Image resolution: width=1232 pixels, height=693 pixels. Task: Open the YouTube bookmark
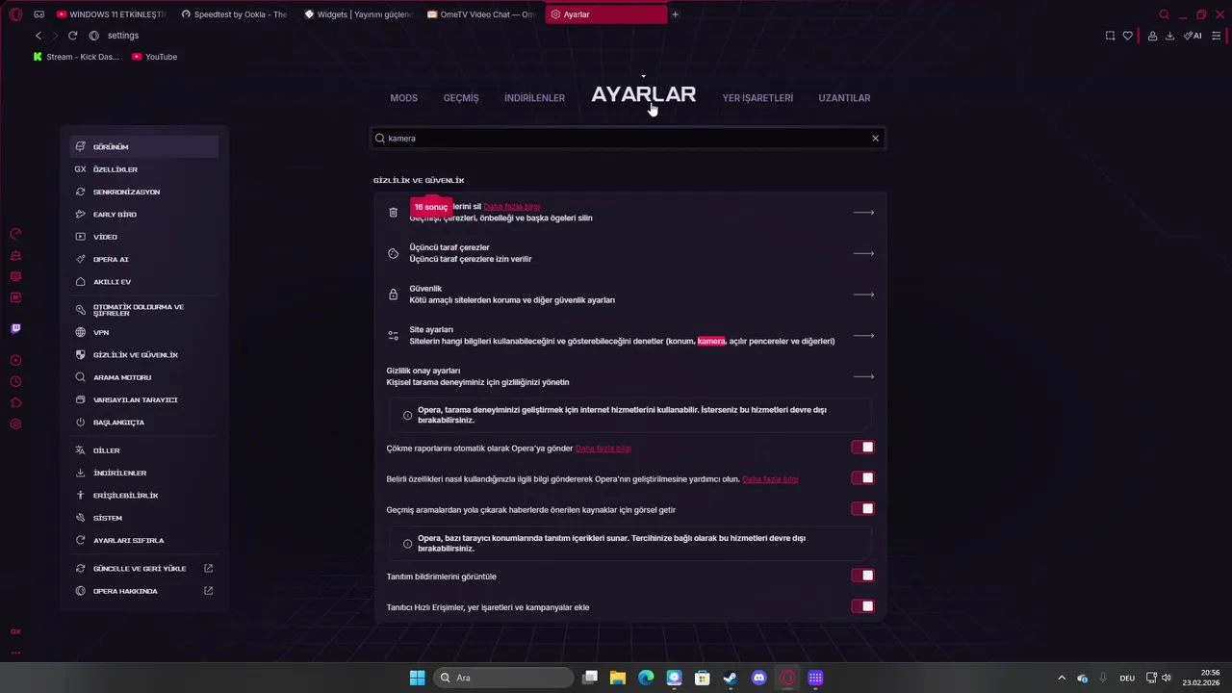pos(154,57)
